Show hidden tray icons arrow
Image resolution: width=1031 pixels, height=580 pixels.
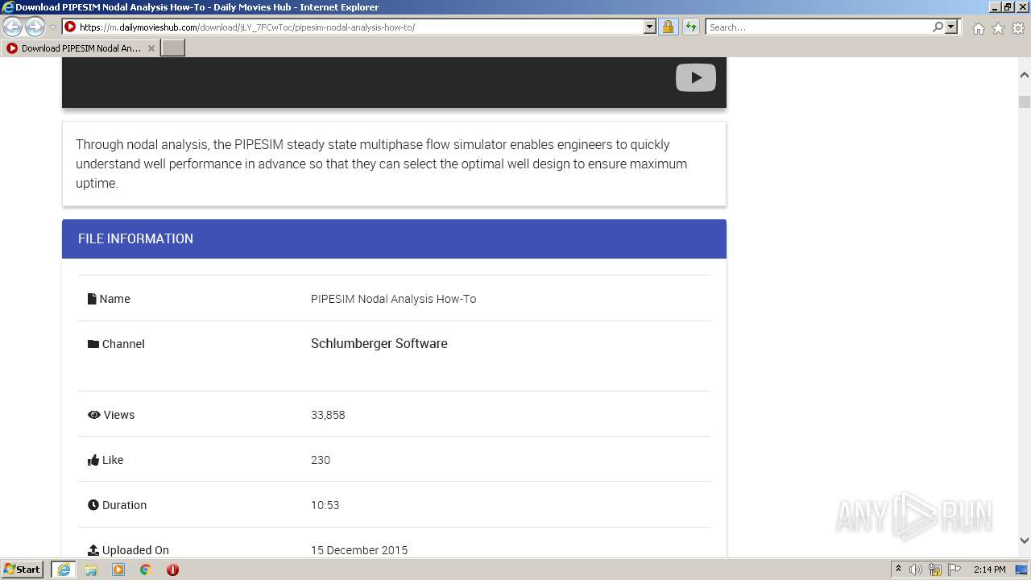click(x=898, y=570)
